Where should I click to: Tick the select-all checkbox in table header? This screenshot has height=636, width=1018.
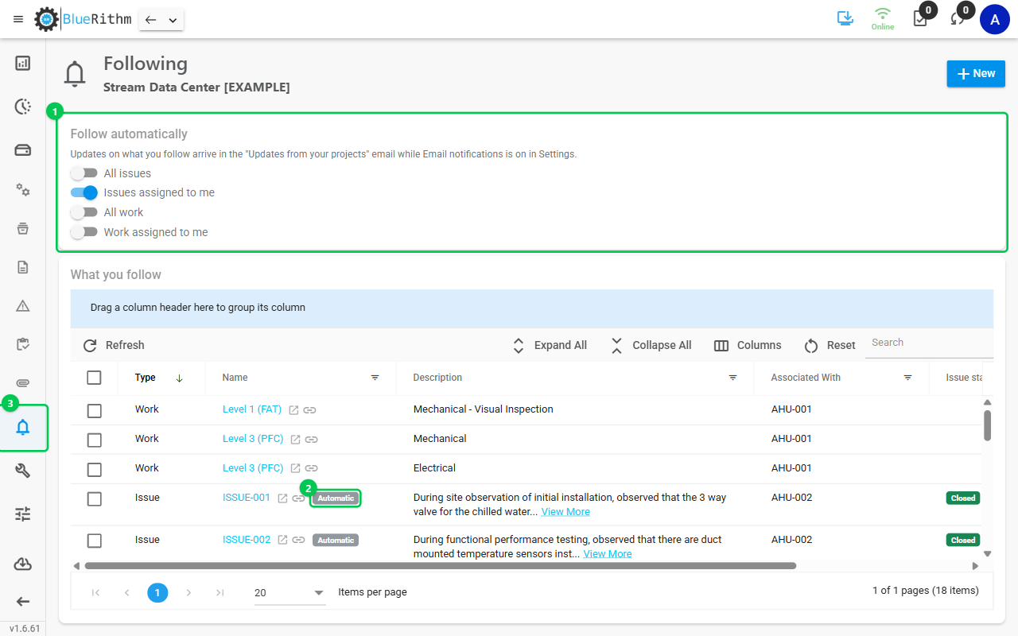pos(94,378)
